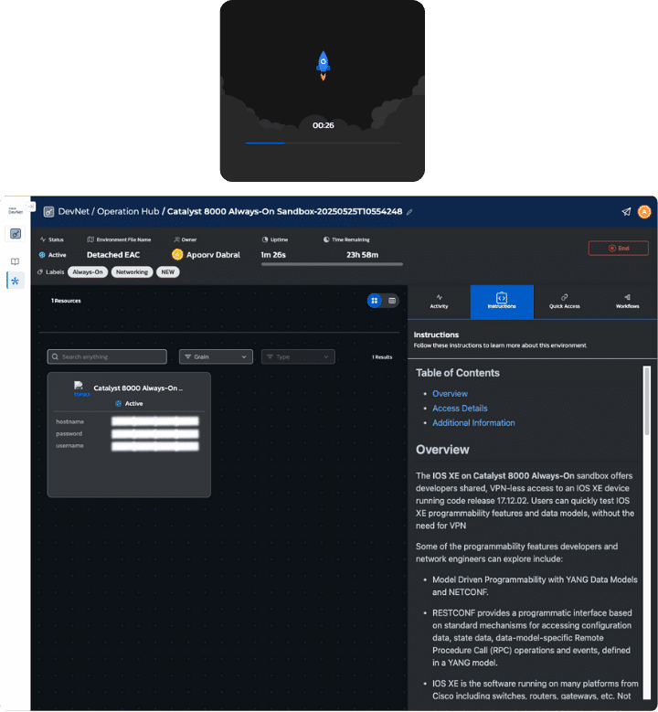Image resolution: width=658 pixels, height=712 pixels.
Task: Click the launch countdown progress bar
Action: (323, 143)
